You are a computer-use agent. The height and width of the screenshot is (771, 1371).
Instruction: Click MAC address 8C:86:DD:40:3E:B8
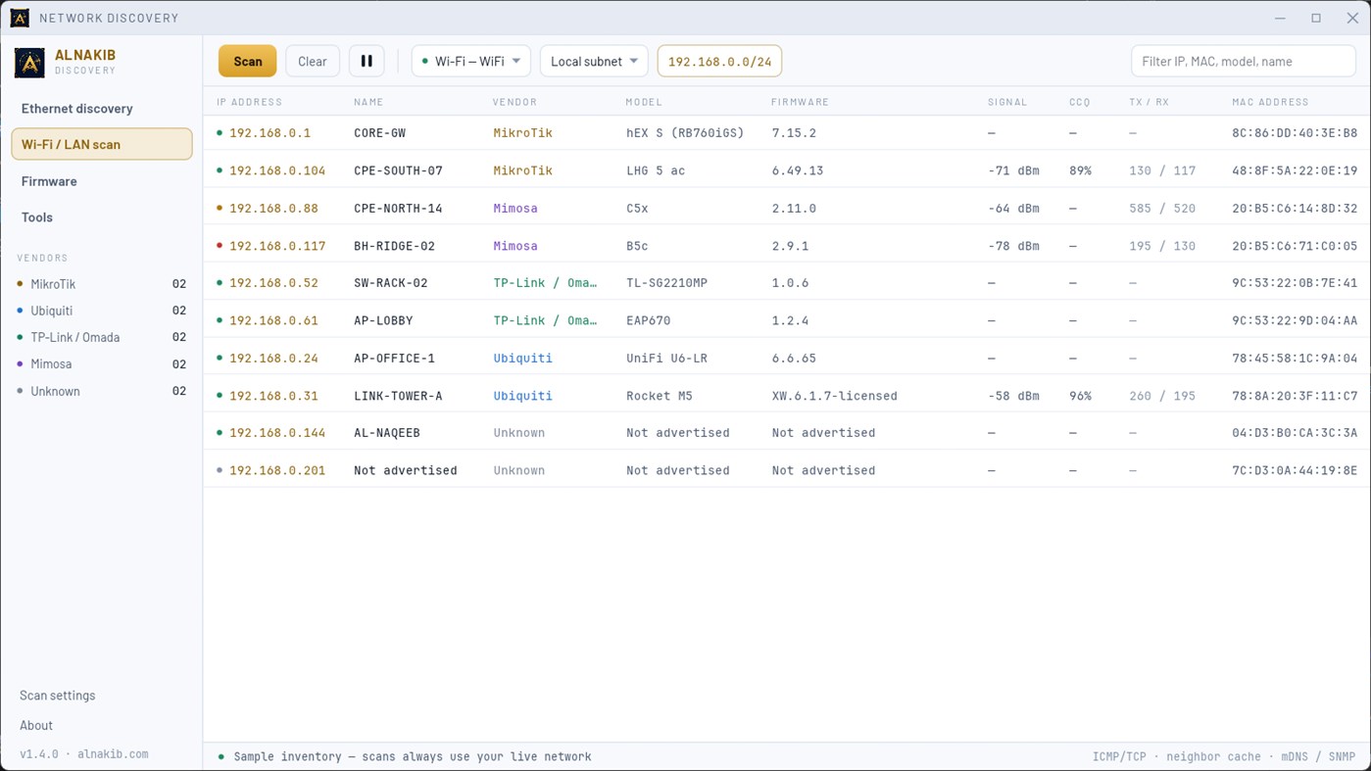click(1295, 133)
